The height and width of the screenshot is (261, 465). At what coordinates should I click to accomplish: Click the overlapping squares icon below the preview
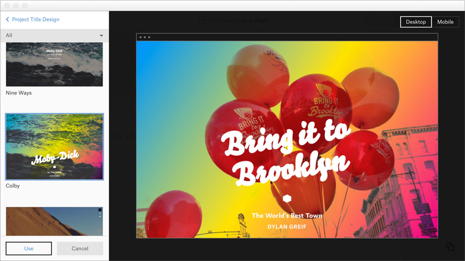450,246
